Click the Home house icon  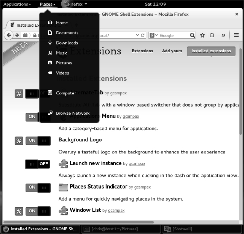click(50, 23)
